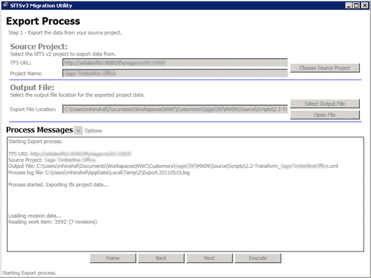
Task: Click the Choose Source Project button
Action: point(325,68)
